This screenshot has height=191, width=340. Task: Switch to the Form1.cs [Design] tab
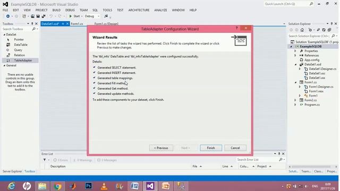pos(106,24)
